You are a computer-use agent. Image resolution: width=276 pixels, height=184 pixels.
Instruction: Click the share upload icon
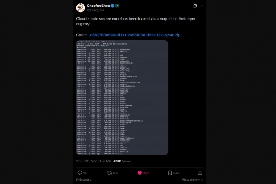click(x=200, y=173)
